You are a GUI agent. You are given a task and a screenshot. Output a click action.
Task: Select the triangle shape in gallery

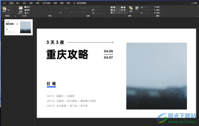[114, 10]
